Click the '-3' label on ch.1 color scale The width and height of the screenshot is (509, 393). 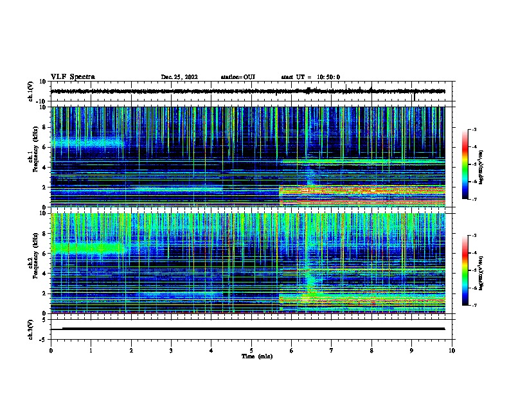tap(474, 130)
